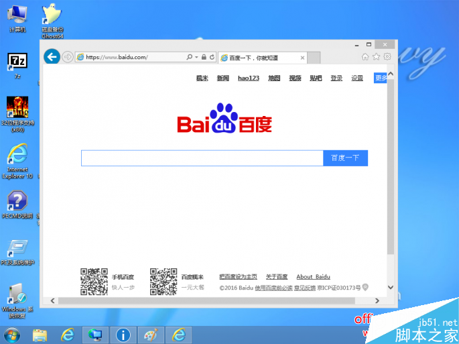Screen dimensions: 459x344
Task: Open the Windows Start orb
Action: click(x=12, y=335)
